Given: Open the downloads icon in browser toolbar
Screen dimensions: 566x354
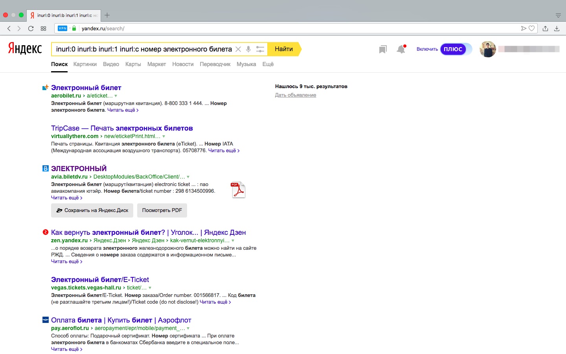Looking at the screenshot, I should pos(557,28).
